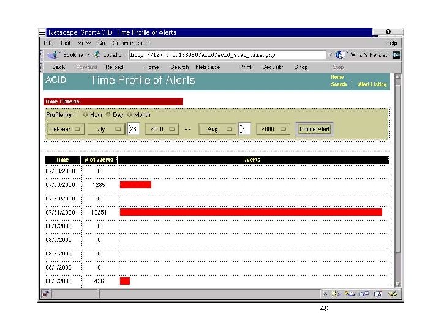Open the What's Related icon
The width and height of the screenshot is (441, 330).
[x=340, y=55]
